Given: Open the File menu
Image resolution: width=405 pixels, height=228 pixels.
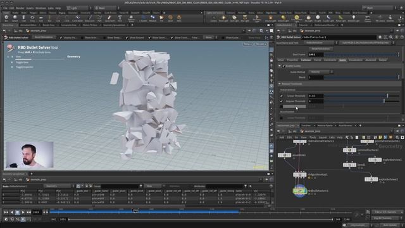Looking at the screenshot, I should [x=5, y=8].
